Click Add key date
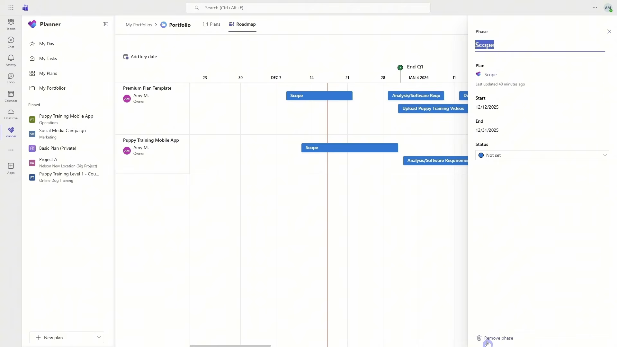 coord(140,57)
